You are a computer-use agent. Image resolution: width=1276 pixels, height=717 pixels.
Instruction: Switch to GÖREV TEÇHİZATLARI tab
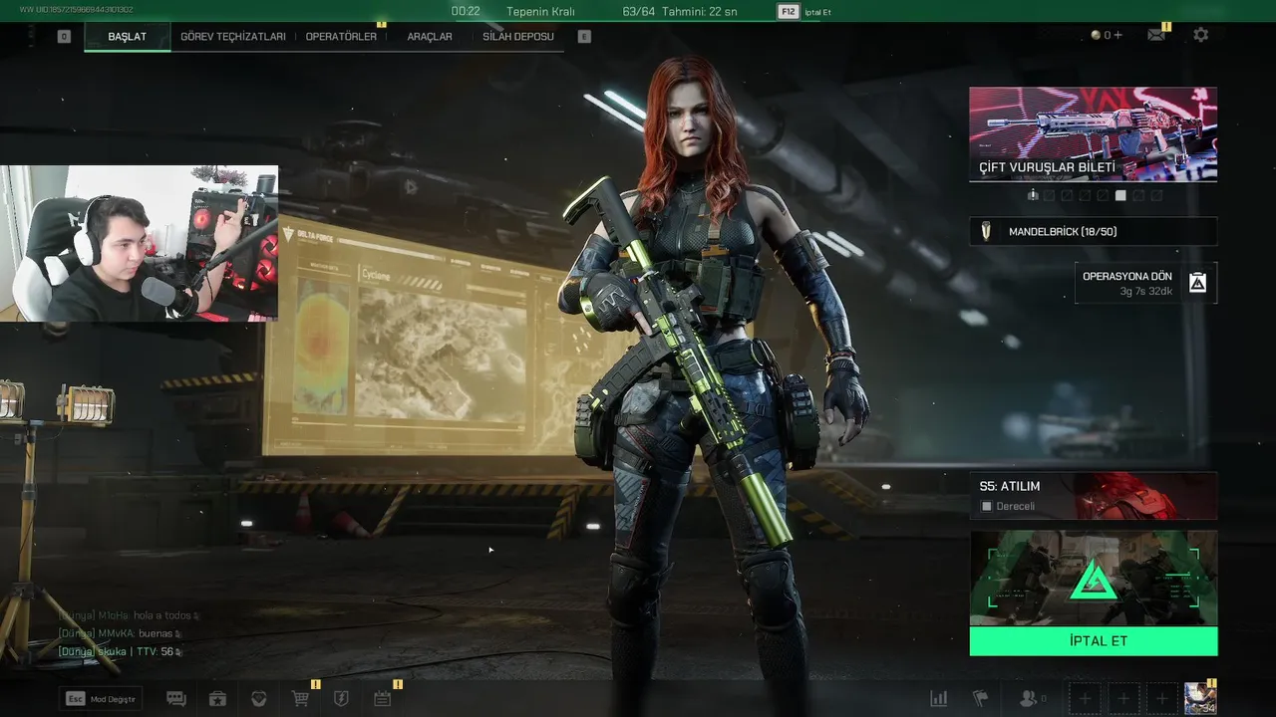(233, 37)
